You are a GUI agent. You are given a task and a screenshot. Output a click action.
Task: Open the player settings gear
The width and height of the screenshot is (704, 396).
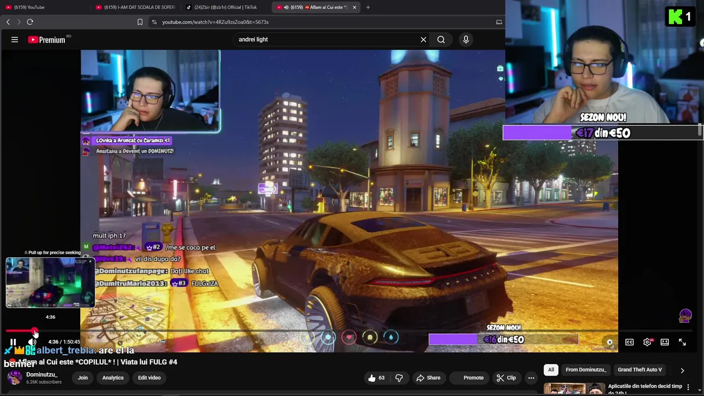click(647, 342)
